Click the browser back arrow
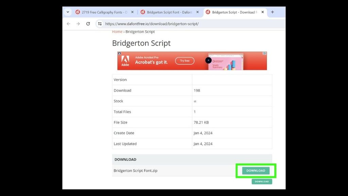Viewport: 348px width, 196px height. 69,24
